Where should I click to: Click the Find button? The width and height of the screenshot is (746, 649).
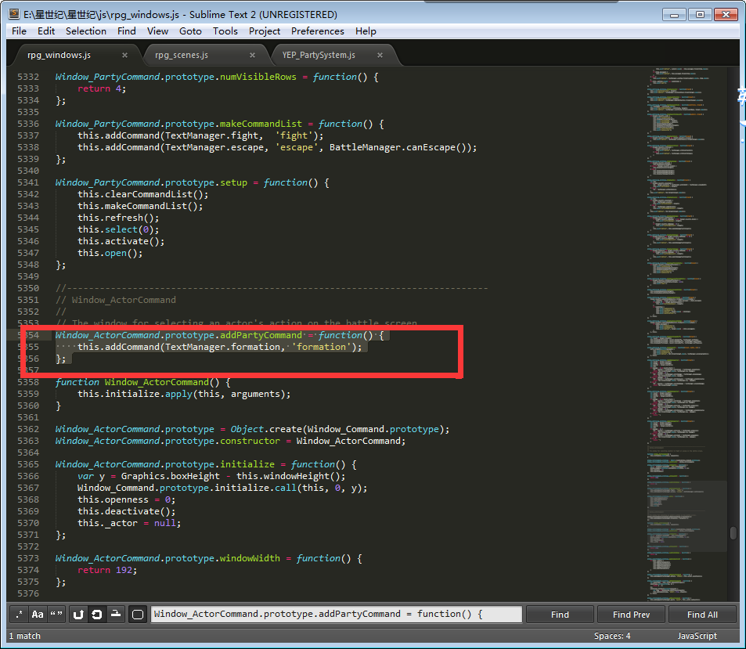[x=560, y=615]
